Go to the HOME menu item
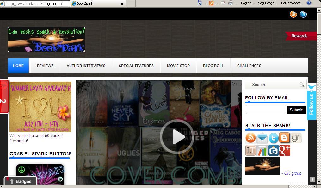The height and width of the screenshot is (188, 321). (x=18, y=66)
